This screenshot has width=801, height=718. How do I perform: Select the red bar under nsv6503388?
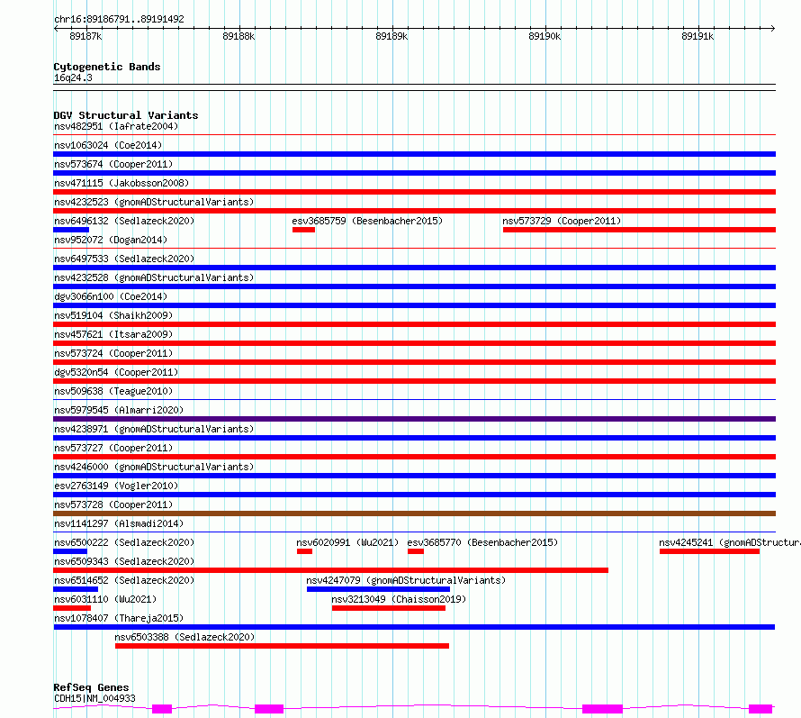[282, 646]
